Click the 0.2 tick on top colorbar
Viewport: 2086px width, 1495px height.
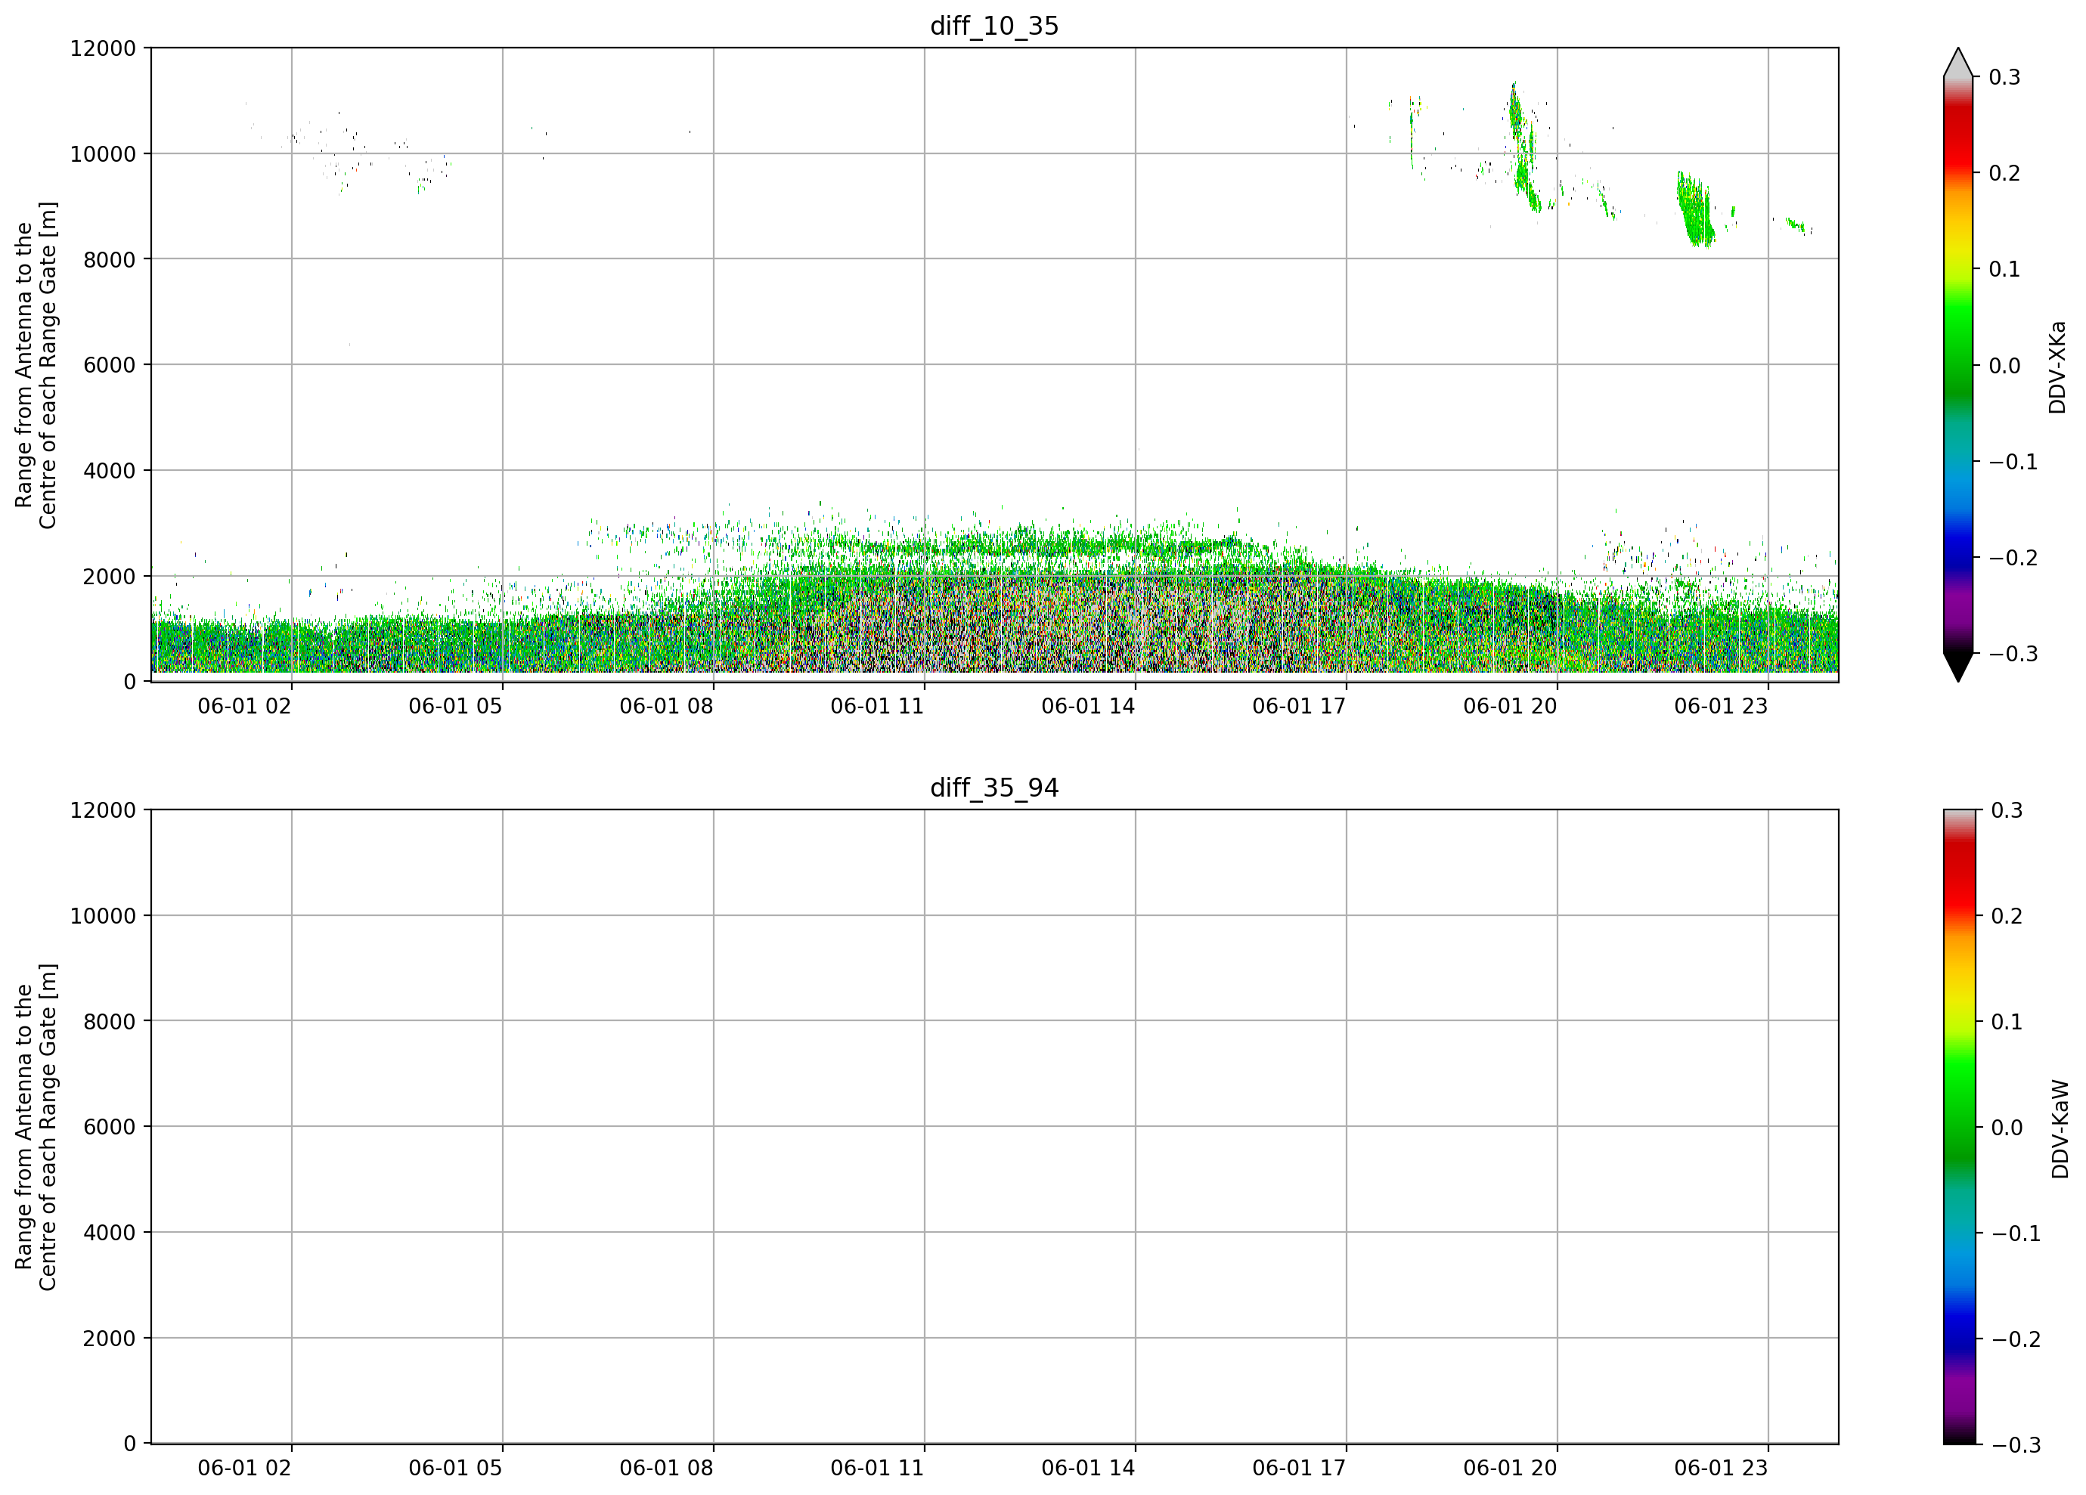coord(2004,173)
